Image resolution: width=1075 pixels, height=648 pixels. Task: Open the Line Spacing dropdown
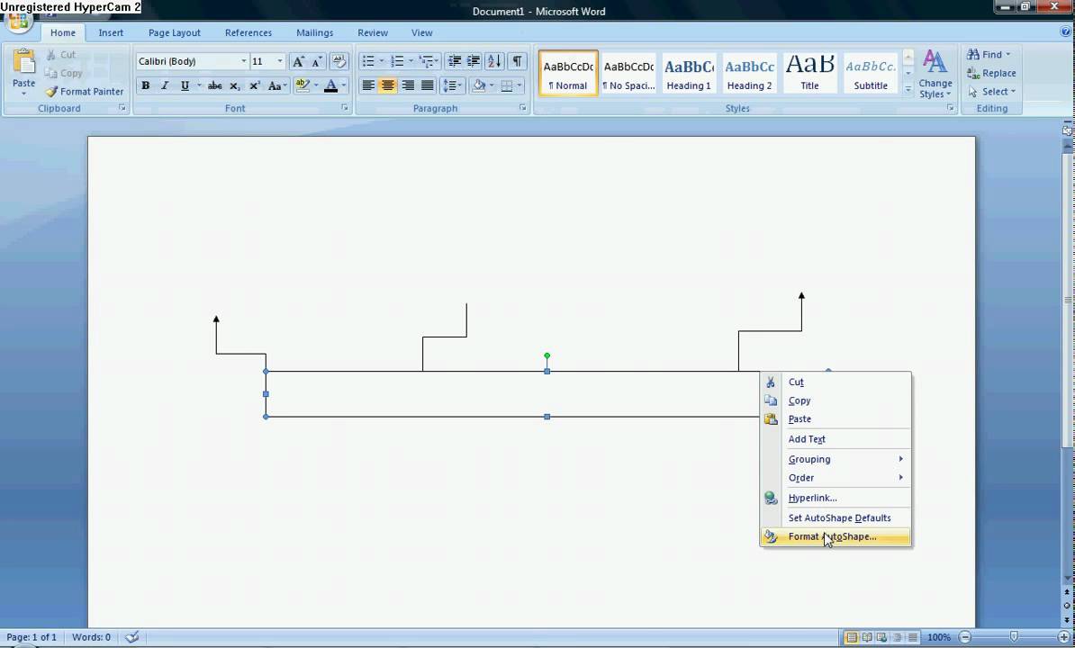(x=453, y=85)
